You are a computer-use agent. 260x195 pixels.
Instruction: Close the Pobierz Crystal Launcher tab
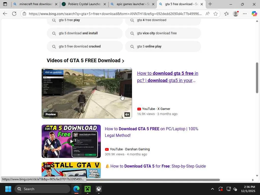105,4
